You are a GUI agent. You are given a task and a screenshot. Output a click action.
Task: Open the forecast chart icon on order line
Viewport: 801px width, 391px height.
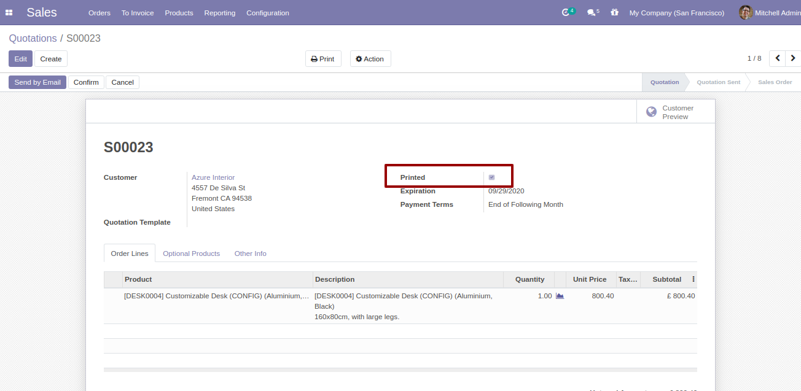click(560, 296)
